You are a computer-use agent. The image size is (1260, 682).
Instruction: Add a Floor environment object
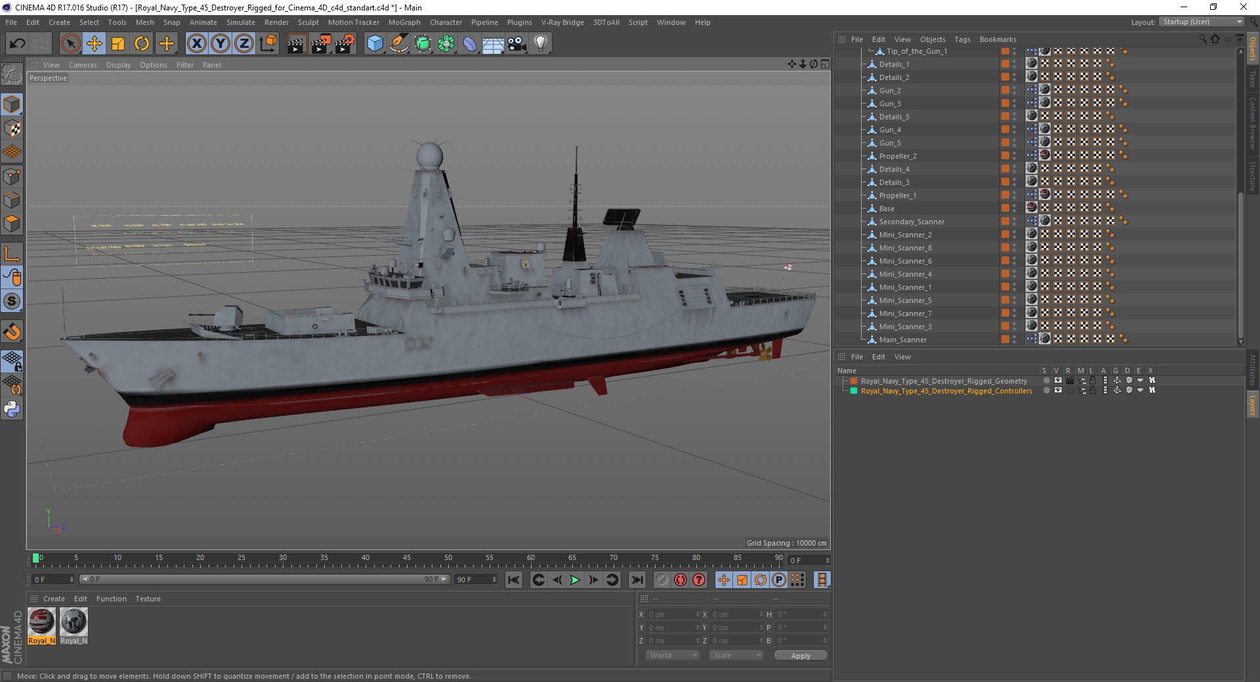[x=493, y=44]
